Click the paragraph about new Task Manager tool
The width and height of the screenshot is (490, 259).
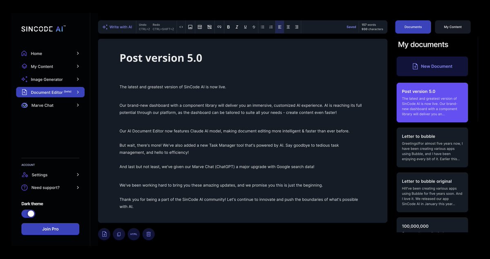(x=229, y=148)
